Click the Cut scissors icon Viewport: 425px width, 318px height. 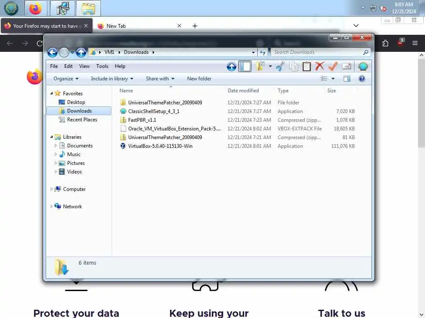tap(280, 67)
